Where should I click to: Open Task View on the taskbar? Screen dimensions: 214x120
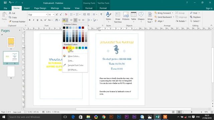coord(65,117)
